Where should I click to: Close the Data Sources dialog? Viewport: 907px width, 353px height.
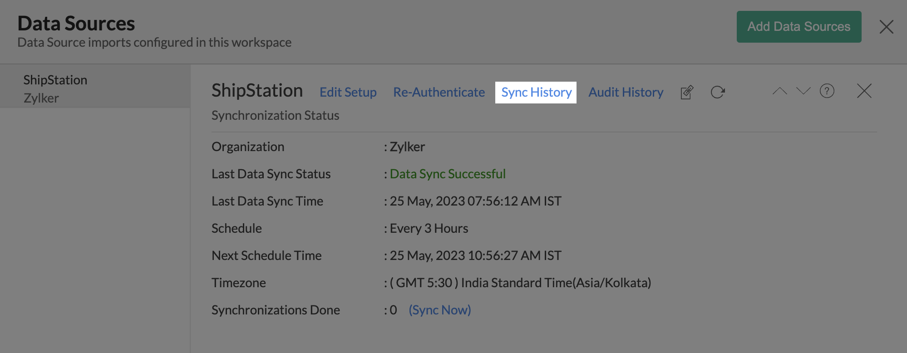(887, 27)
